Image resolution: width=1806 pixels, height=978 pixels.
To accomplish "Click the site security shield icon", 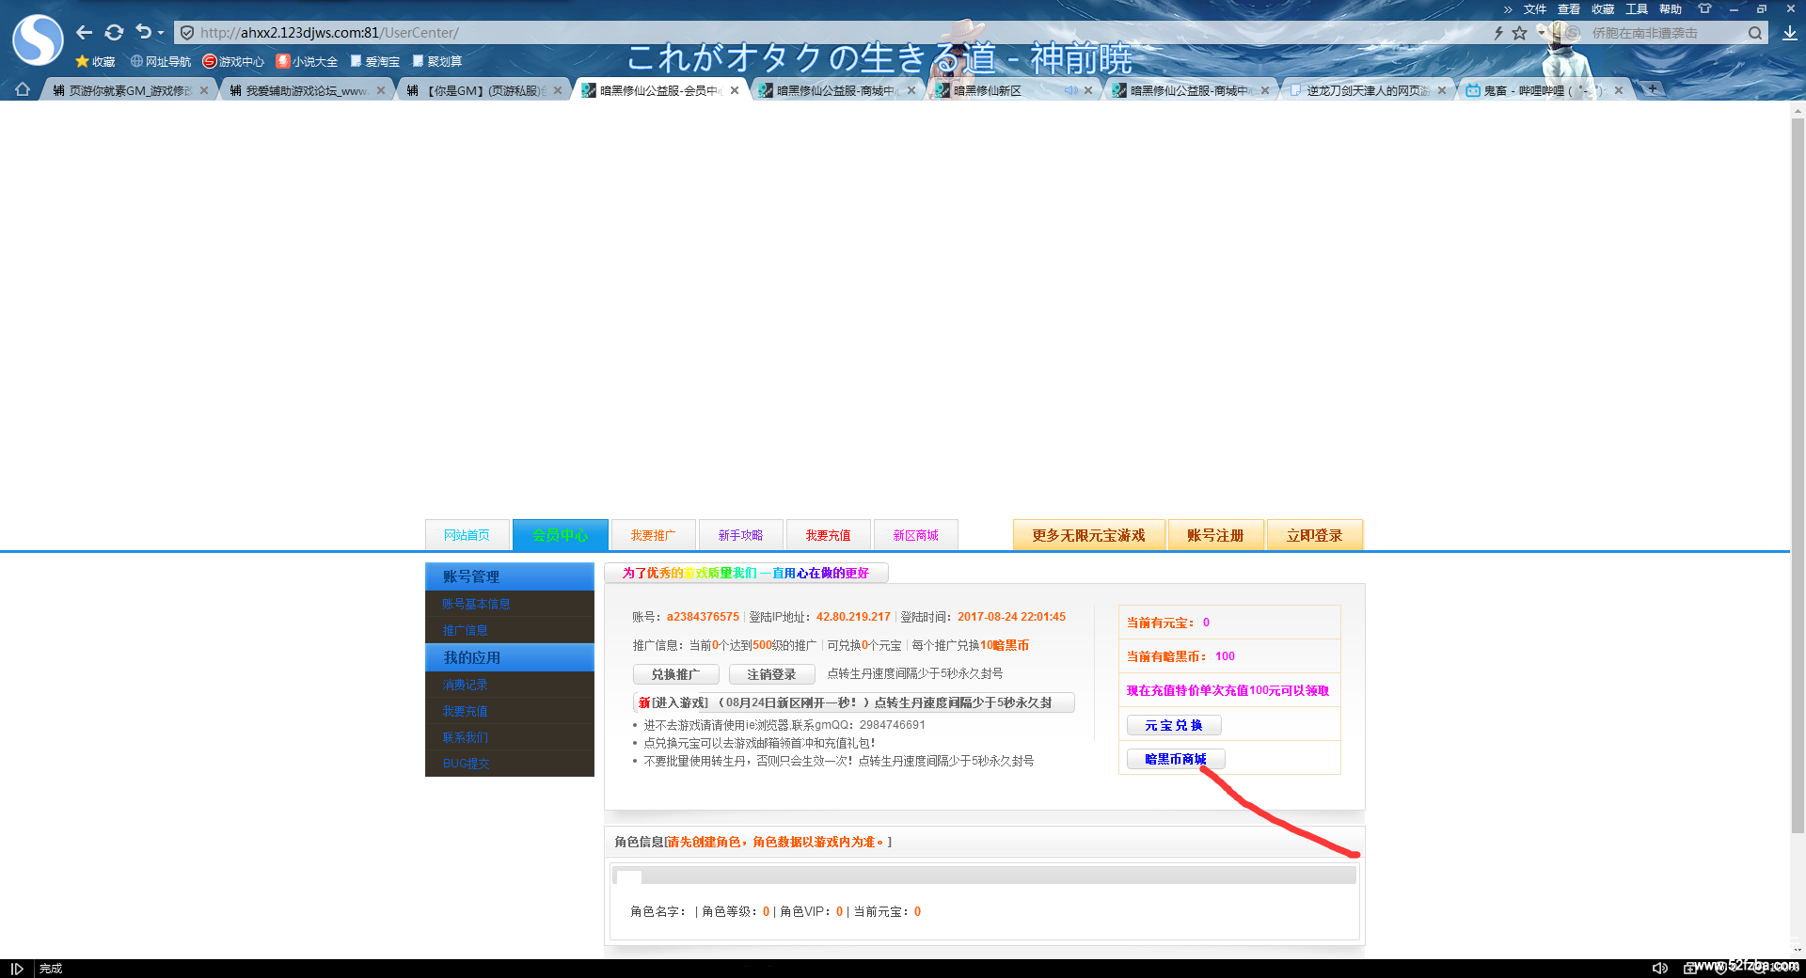I will [187, 33].
